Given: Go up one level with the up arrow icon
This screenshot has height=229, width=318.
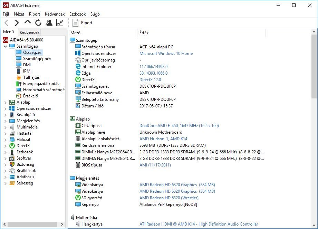Looking at the screenshot, I should [x=28, y=22].
